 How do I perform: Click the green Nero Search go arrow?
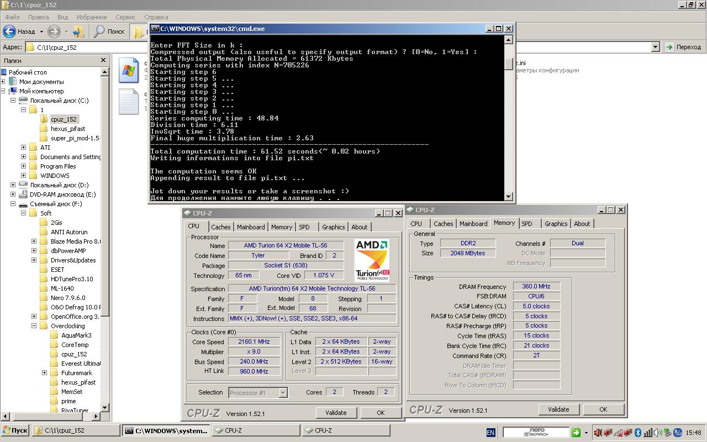576,433
